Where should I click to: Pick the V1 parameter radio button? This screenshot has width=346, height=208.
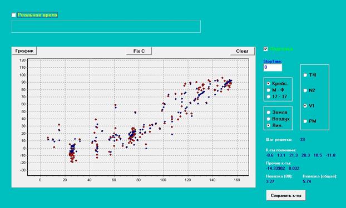coord(305,106)
